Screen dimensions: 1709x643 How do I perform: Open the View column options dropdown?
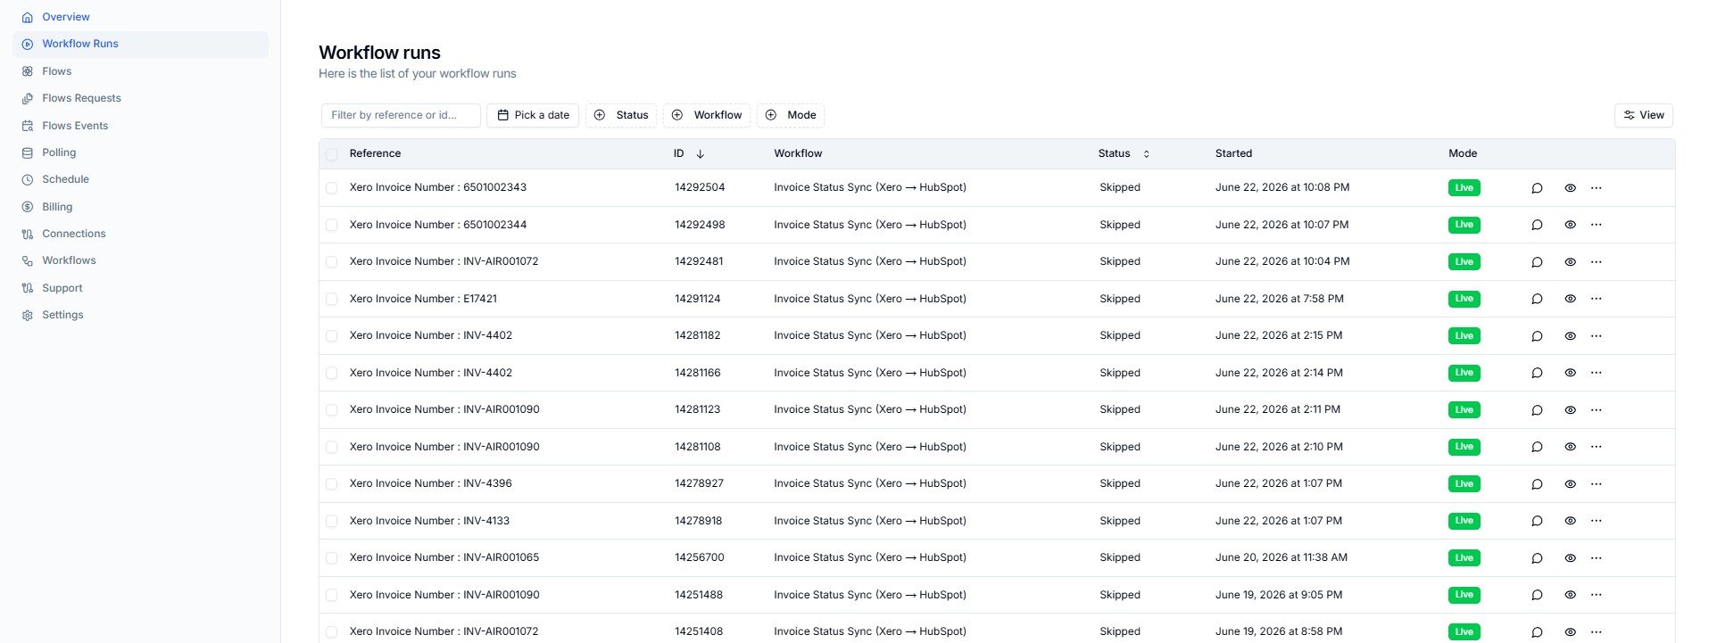1643,115
